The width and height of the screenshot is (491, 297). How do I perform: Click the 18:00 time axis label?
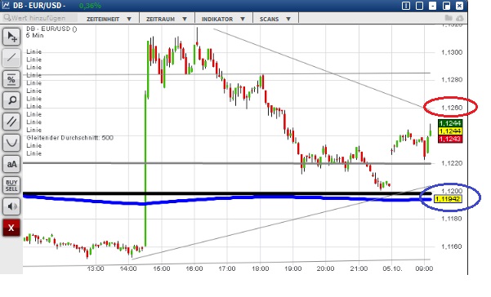point(261,268)
